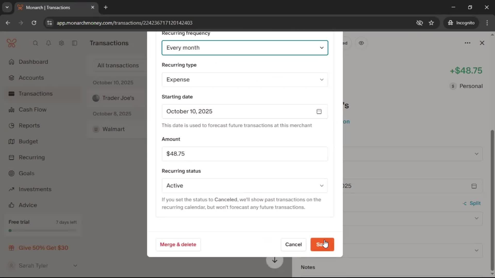This screenshot has width=495, height=278.
Task: Click the Amount input field
Action: click(x=245, y=154)
